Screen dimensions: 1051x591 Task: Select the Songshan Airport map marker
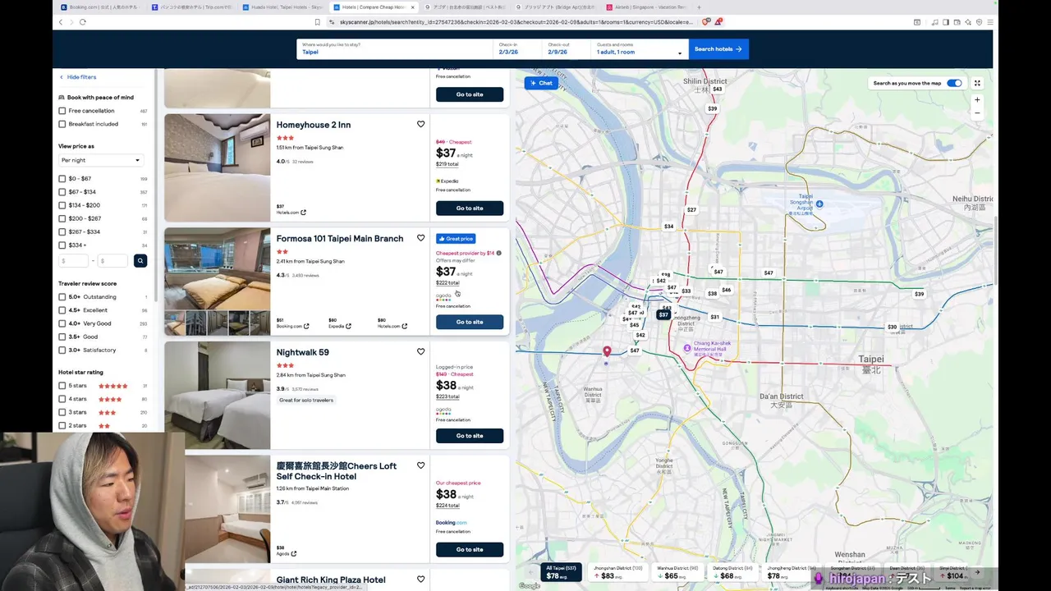tap(819, 204)
